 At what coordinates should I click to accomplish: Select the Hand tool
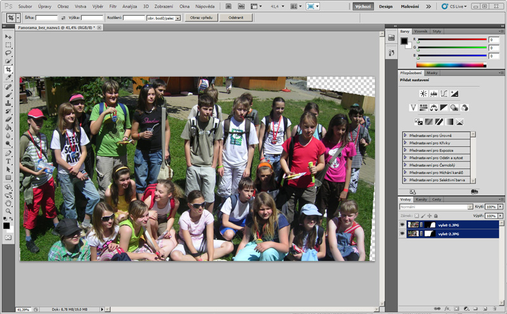(8, 203)
